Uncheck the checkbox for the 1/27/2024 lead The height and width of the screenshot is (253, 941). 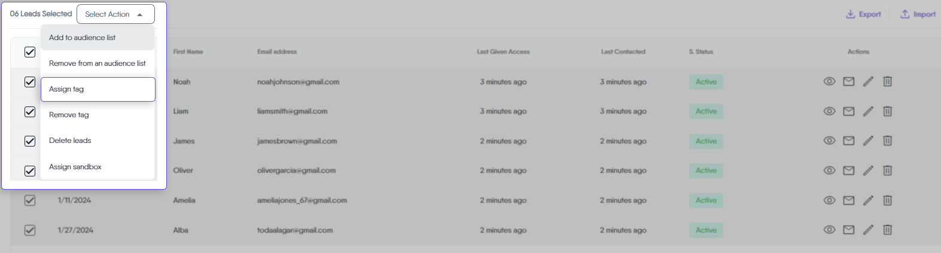pyautogui.click(x=30, y=230)
